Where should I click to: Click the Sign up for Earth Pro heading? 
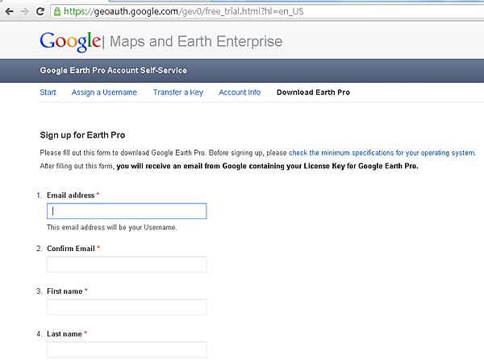tap(82, 135)
